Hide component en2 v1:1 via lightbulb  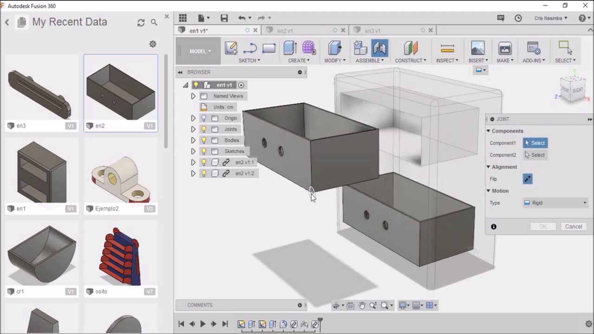(204, 162)
